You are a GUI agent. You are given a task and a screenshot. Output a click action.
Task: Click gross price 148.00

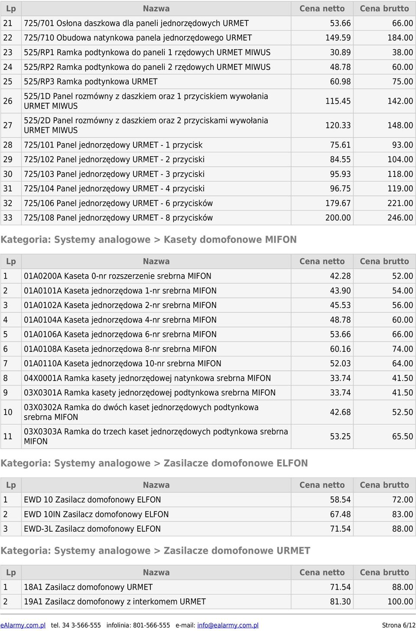[400, 125]
